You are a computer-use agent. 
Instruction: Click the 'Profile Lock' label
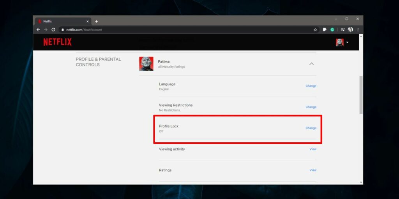(169, 126)
